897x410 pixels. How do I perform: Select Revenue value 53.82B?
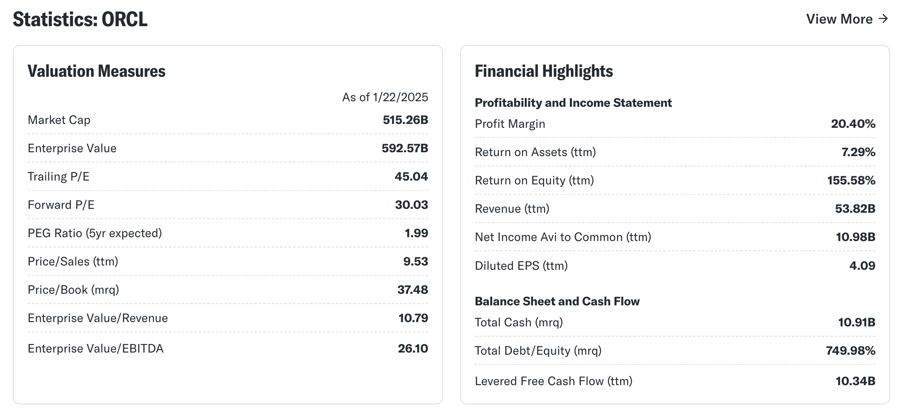pos(855,209)
